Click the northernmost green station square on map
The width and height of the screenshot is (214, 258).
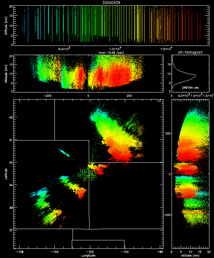point(88,168)
